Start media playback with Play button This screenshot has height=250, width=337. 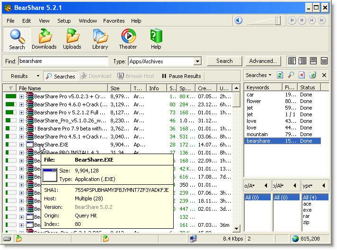pyautogui.click(x=292, y=20)
